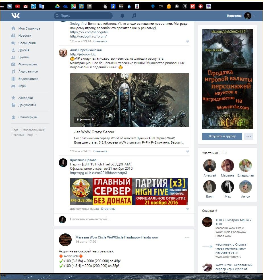Screen dimensions: 263x280
Task: Open the group's Wowcircle.com cover image
Action: click(x=228, y=79)
